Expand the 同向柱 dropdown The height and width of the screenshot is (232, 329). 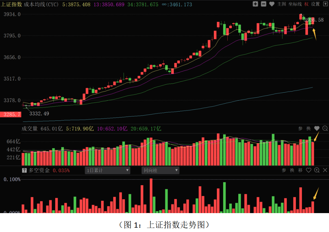160,170
